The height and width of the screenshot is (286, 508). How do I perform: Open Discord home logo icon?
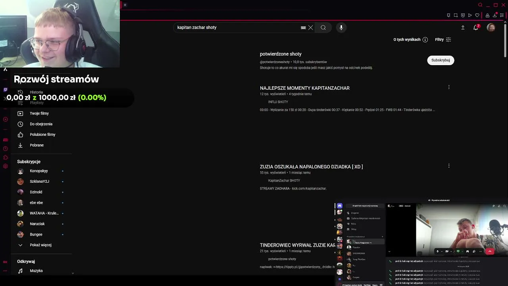click(x=340, y=206)
